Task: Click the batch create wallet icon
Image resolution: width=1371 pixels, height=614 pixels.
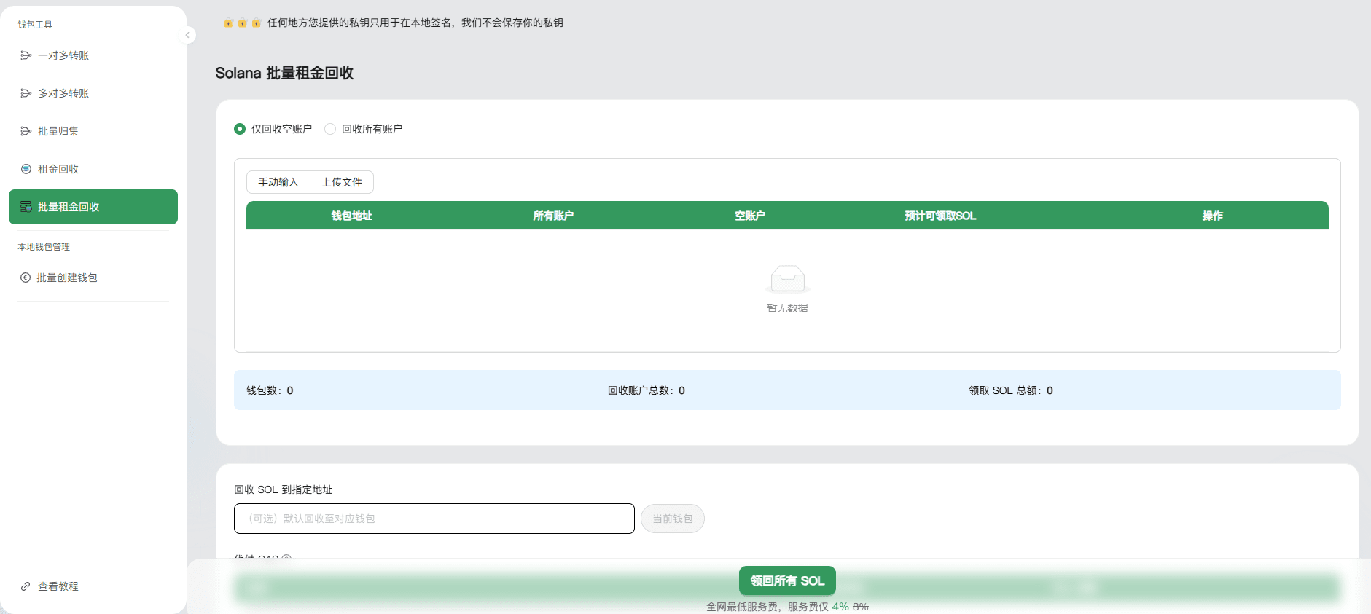Action: [26, 278]
